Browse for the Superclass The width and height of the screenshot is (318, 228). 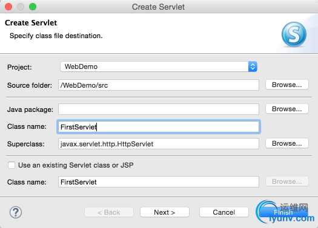click(x=287, y=143)
